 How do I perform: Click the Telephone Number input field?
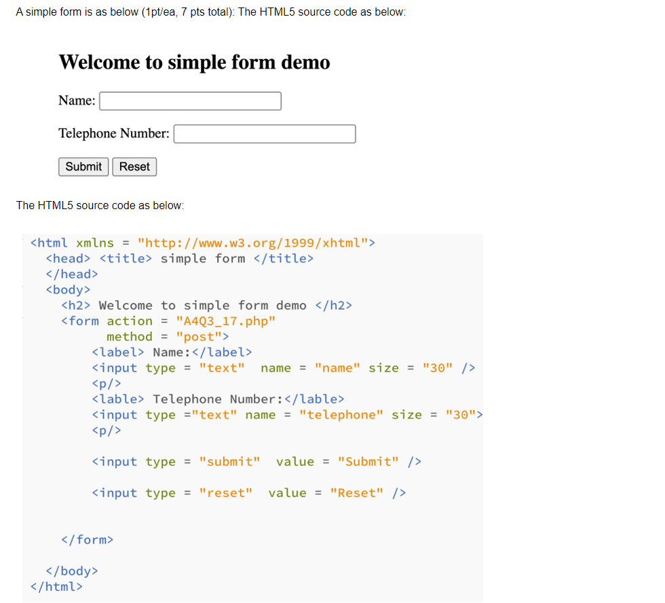pos(265,134)
